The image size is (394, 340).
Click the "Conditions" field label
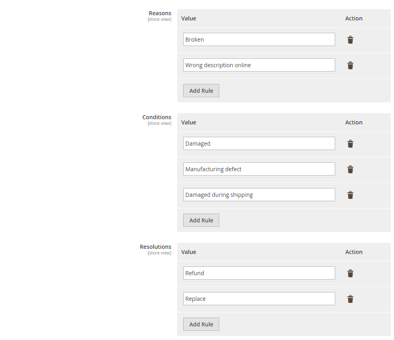tap(156, 118)
